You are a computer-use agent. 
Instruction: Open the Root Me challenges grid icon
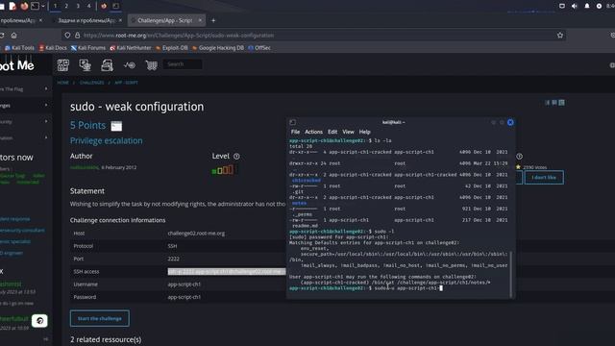63,64
